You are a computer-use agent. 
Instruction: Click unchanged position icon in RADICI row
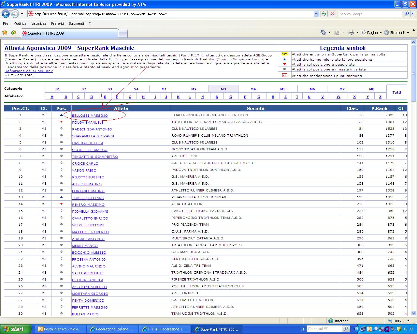[61, 129]
